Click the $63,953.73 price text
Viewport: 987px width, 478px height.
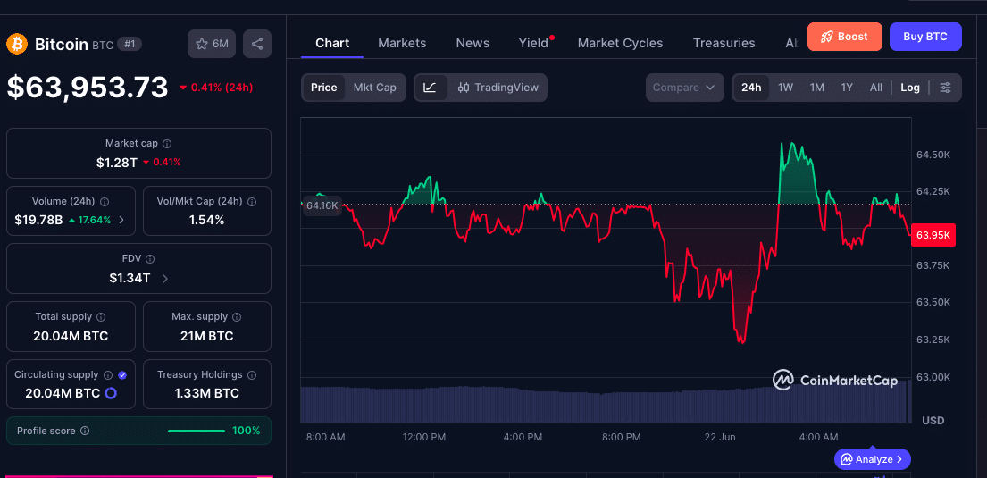(88, 87)
